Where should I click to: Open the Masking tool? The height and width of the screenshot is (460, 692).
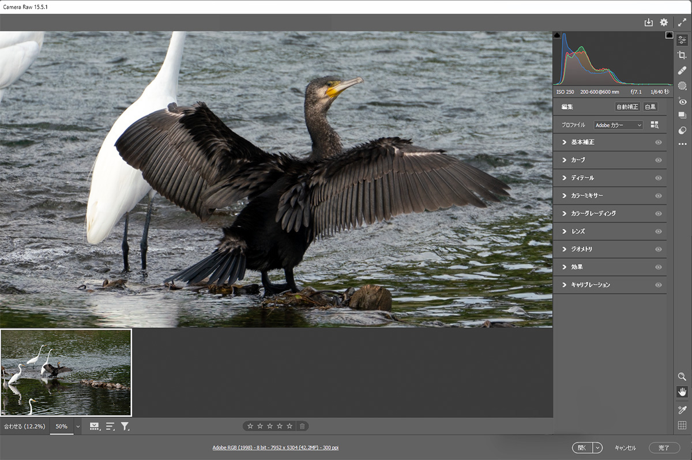coord(682,86)
